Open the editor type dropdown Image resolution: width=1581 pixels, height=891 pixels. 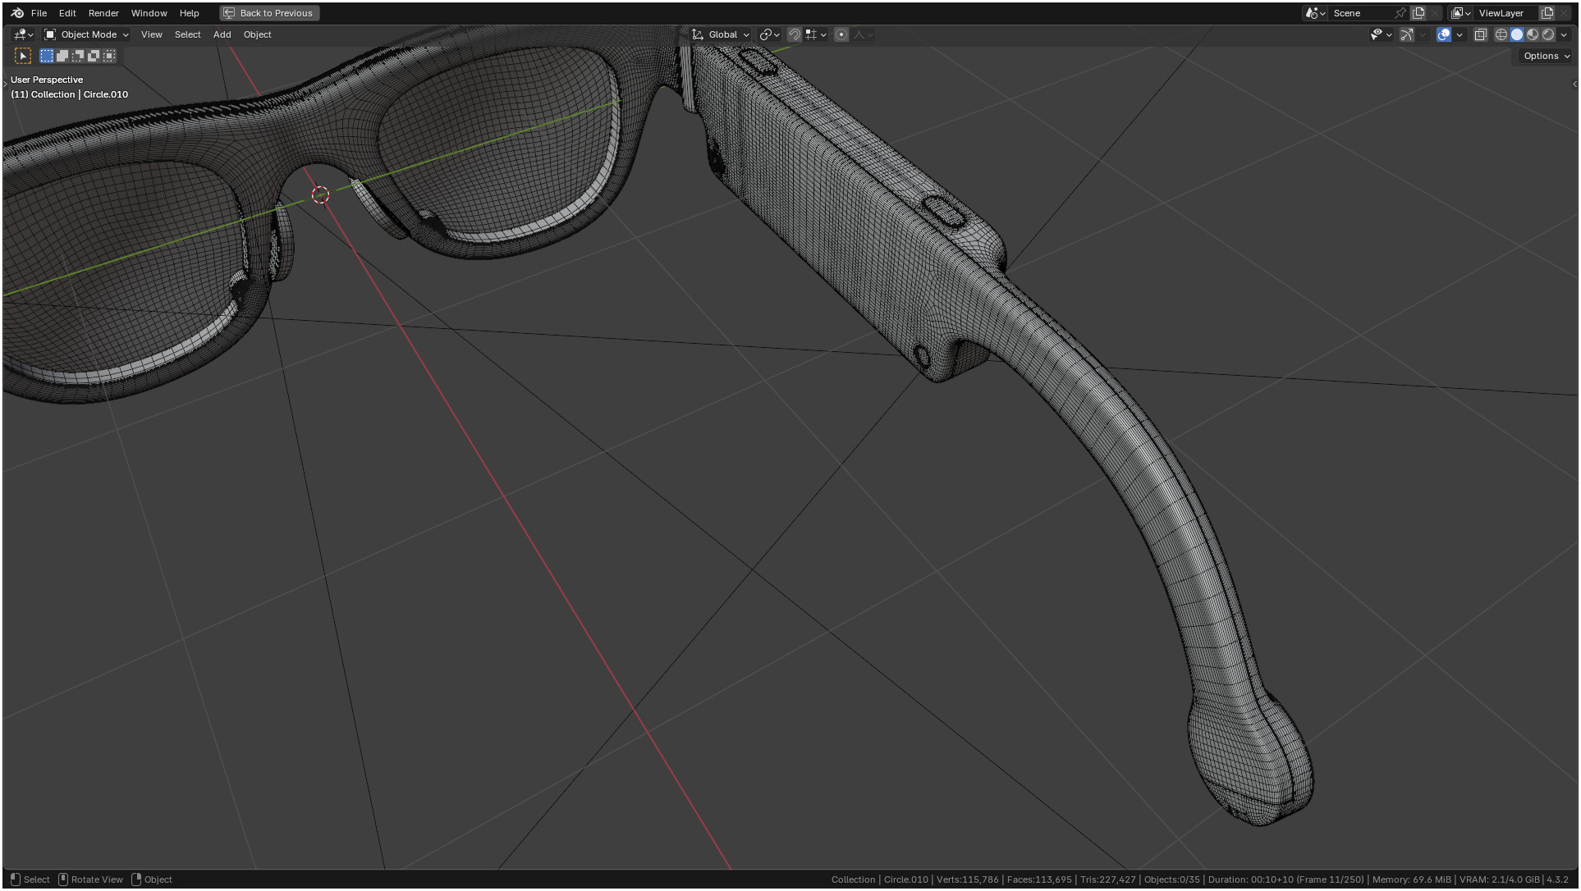23,34
